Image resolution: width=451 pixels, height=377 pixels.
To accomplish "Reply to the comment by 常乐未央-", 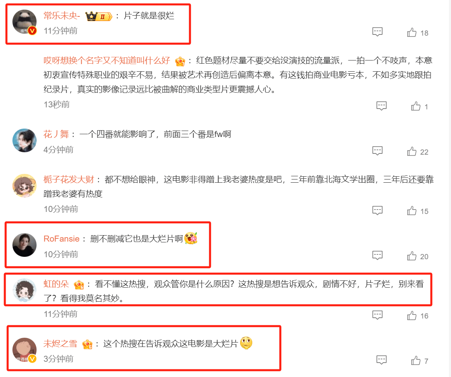I will [378, 32].
